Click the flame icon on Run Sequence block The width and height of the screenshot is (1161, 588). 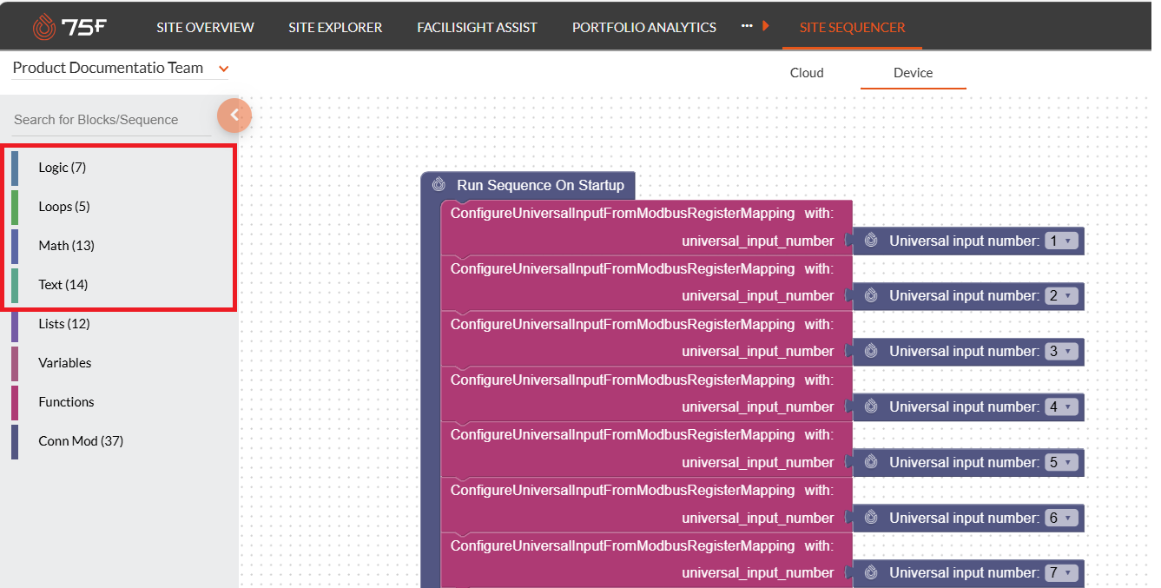coord(439,185)
